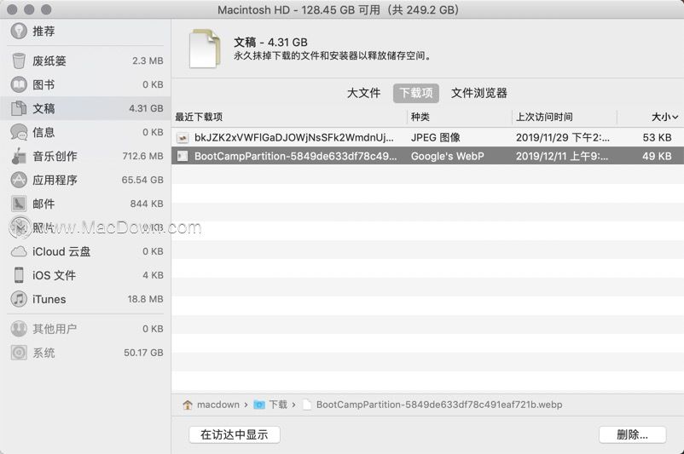Click the 2019/12/11 access date cell
This screenshot has width=684, height=454.
(x=562, y=156)
